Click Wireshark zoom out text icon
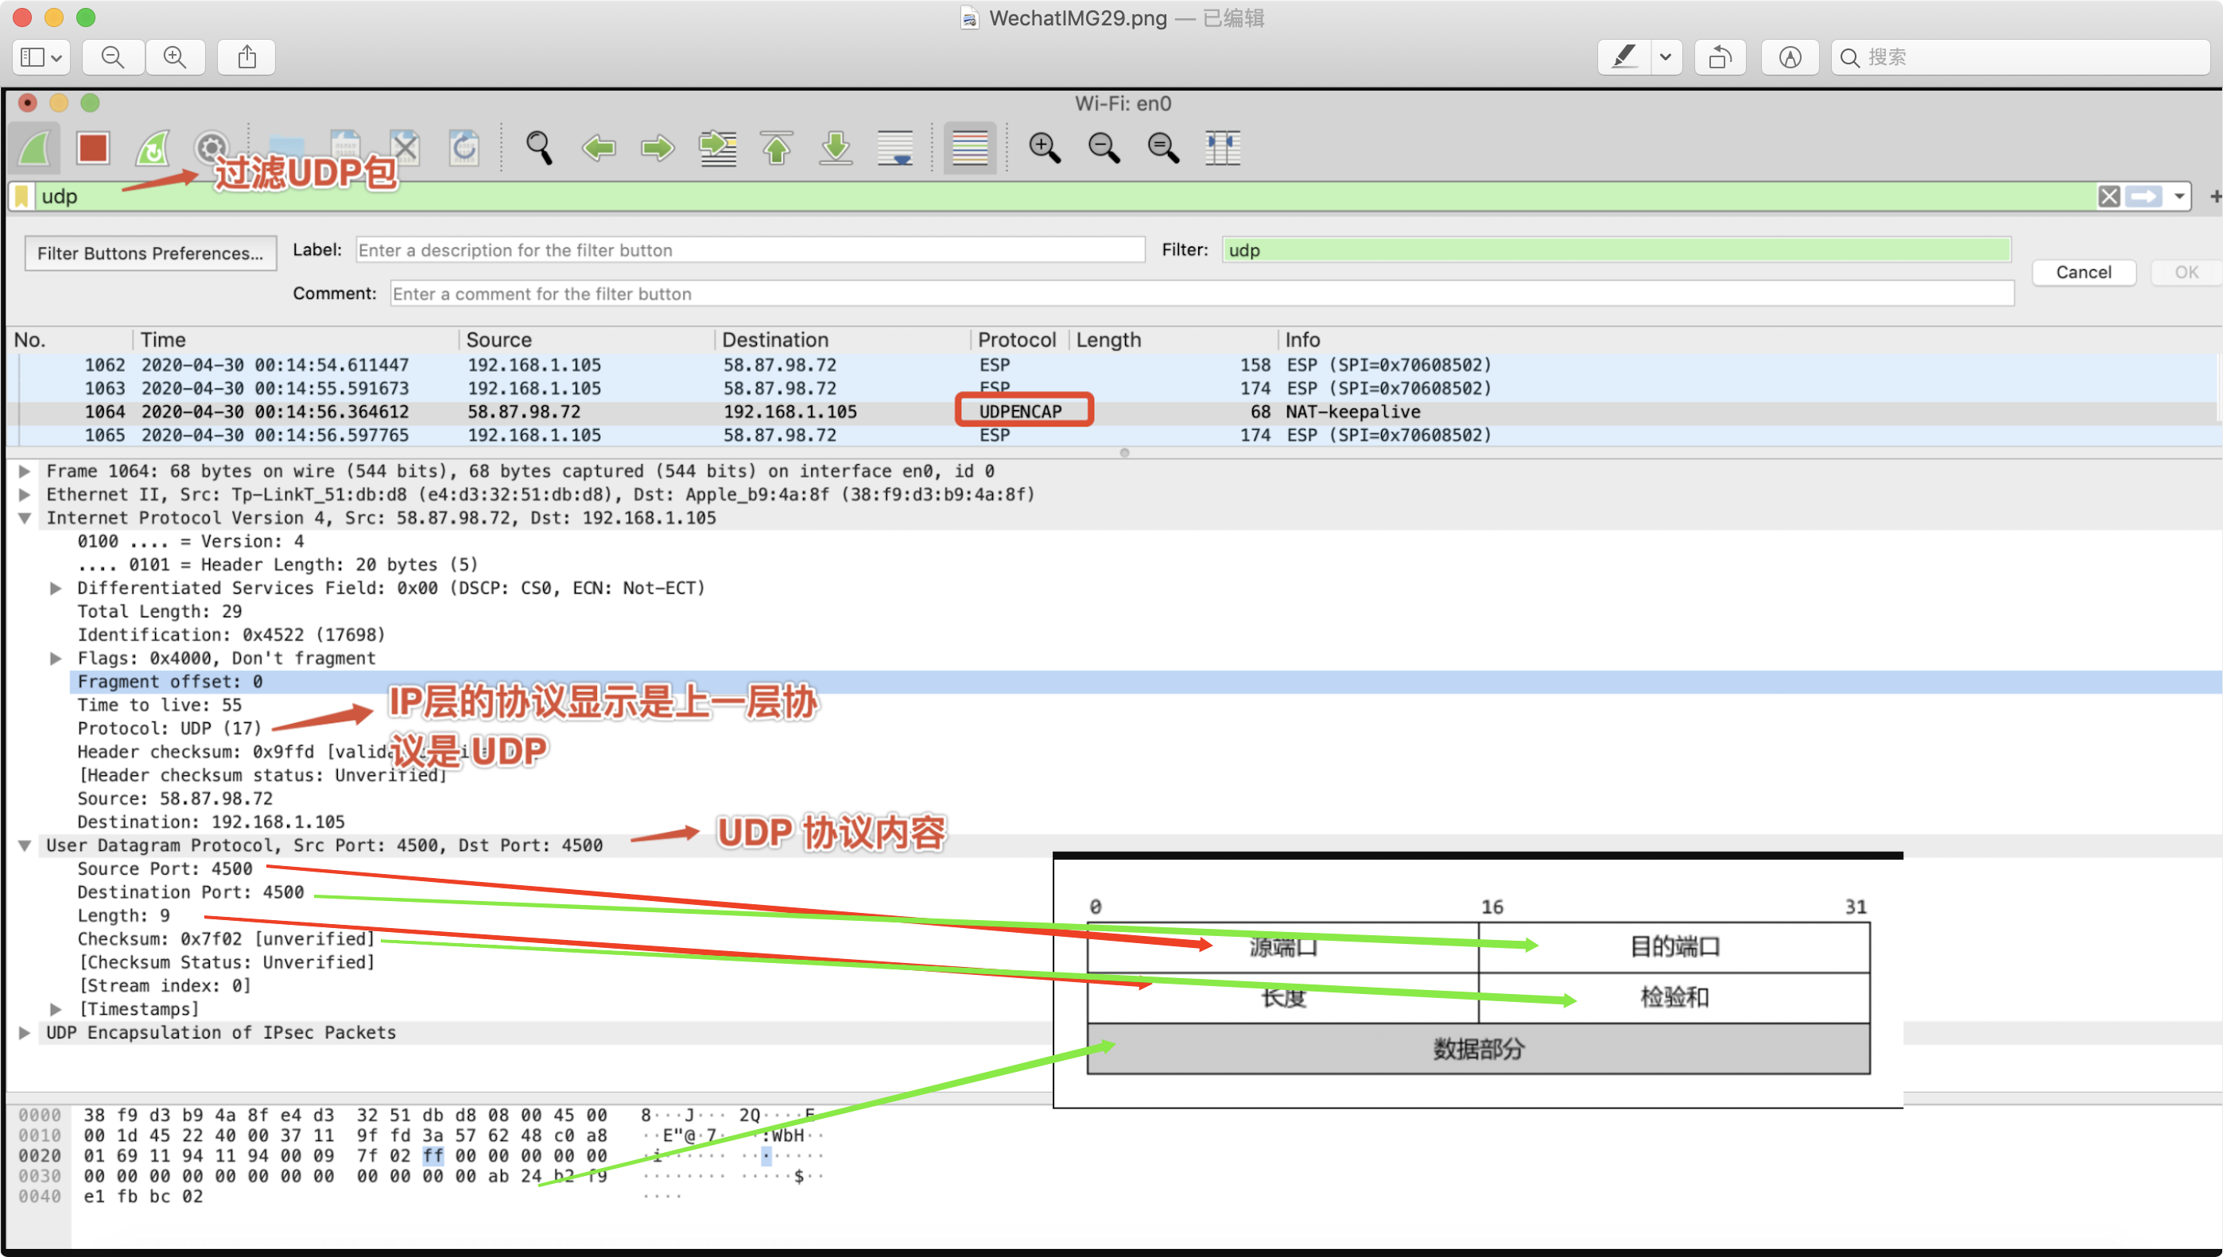Image resolution: width=2223 pixels, height=1257 pixels. pos(1104,148)
